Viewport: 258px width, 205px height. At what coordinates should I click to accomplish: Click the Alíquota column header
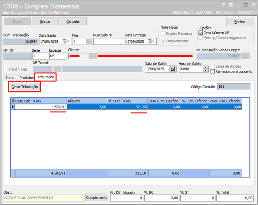point(87,101)
